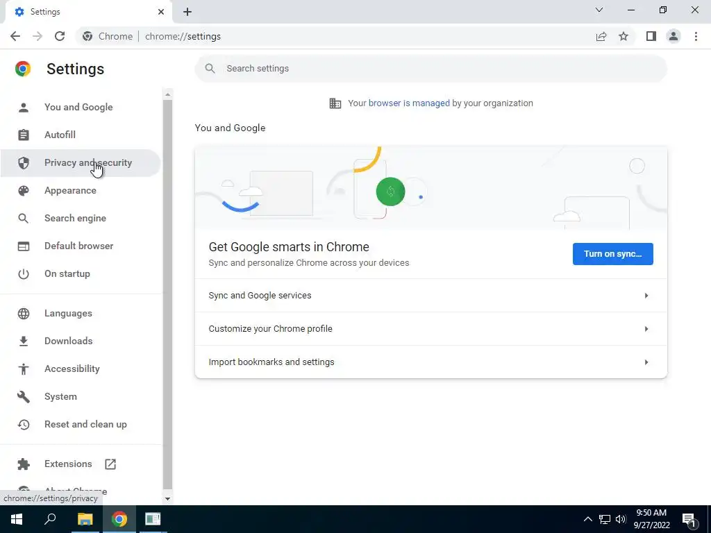Click the magnifier icon beside Search engine

pos(23,219)
